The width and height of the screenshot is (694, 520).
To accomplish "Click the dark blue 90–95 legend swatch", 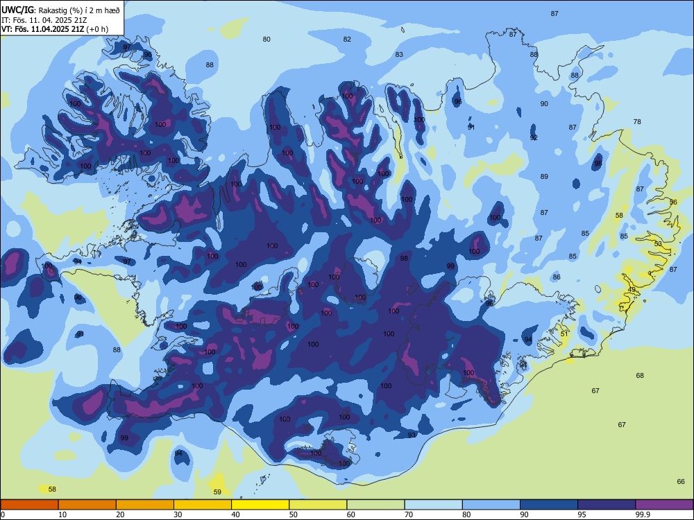I will [549, 505].
